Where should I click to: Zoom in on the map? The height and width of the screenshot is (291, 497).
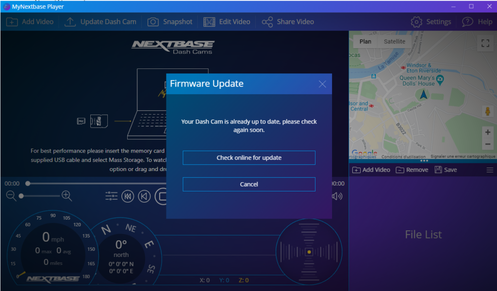point(487,132)
